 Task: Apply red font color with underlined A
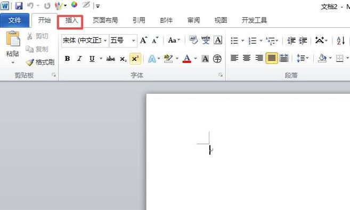187,59
